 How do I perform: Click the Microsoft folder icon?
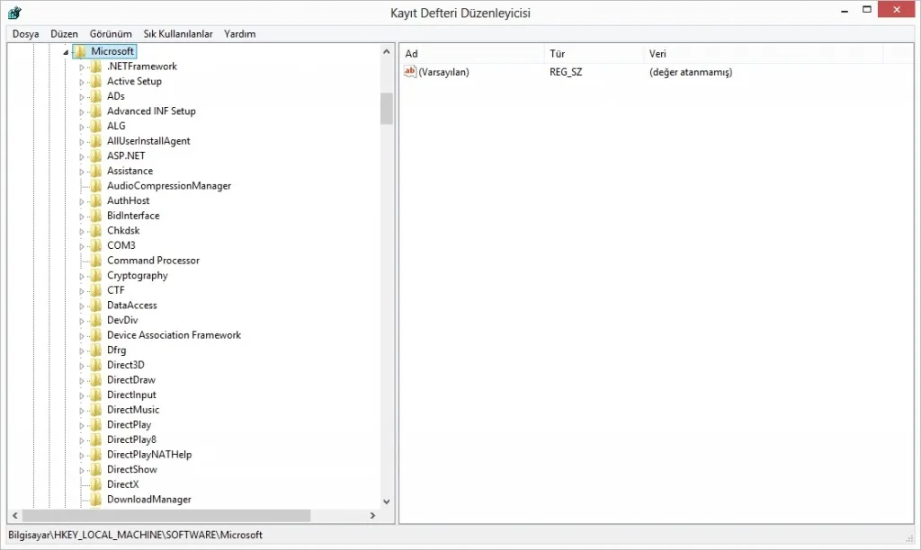click(x=80, y=51)
